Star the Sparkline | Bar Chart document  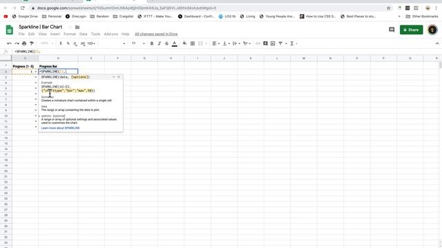[x=70, y=27]
